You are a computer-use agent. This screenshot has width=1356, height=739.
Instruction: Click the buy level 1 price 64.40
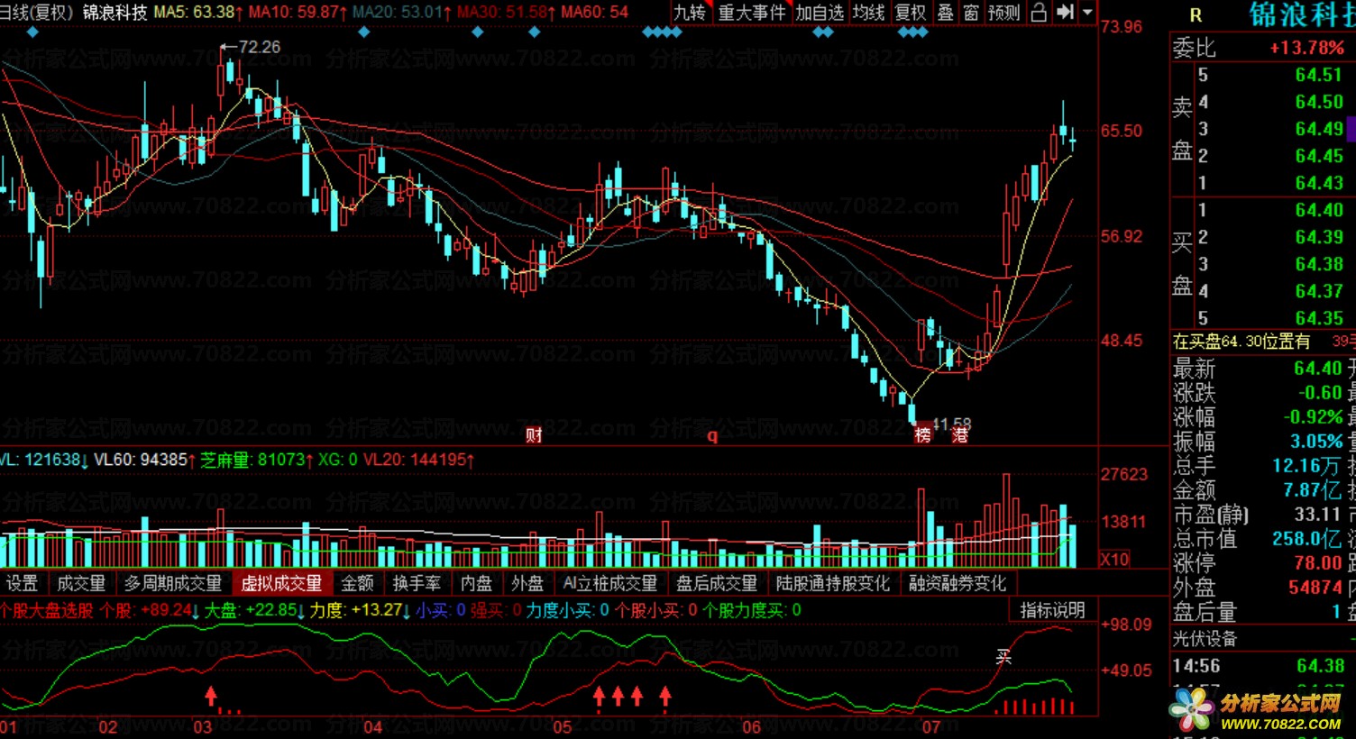click(x=1319, y=210)
